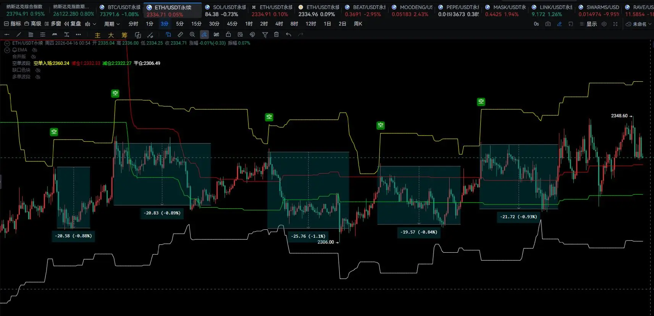Select the trend line drawing tool
This screenshot has width=654, height=316.
click(x=19, y=35)
